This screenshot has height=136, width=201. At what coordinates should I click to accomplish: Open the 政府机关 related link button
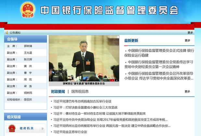point(26,128)
